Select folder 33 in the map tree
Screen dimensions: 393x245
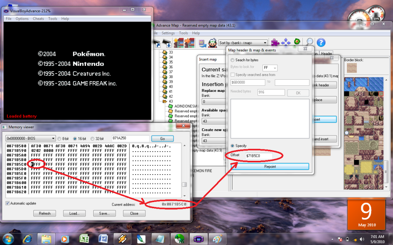click(168, 52)
